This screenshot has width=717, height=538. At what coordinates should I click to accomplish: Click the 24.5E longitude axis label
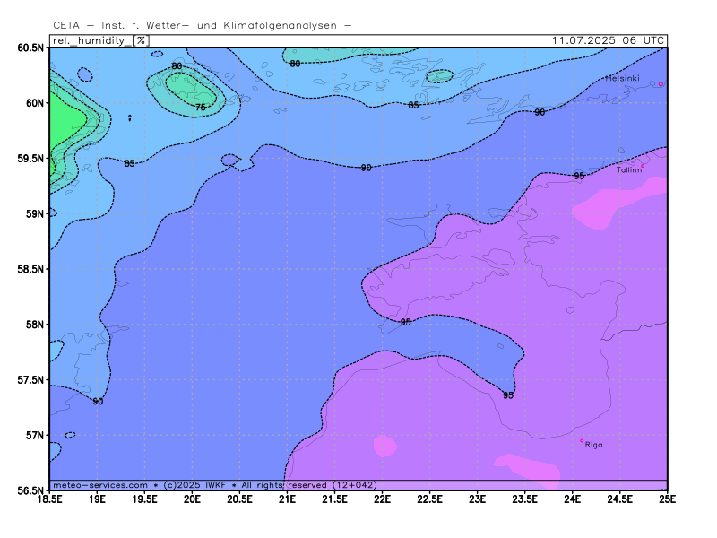coord(620,499)
